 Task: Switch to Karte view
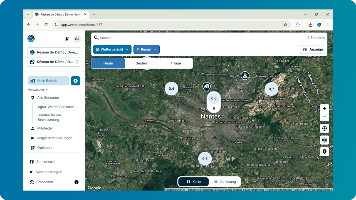click(x=194, y=182)
